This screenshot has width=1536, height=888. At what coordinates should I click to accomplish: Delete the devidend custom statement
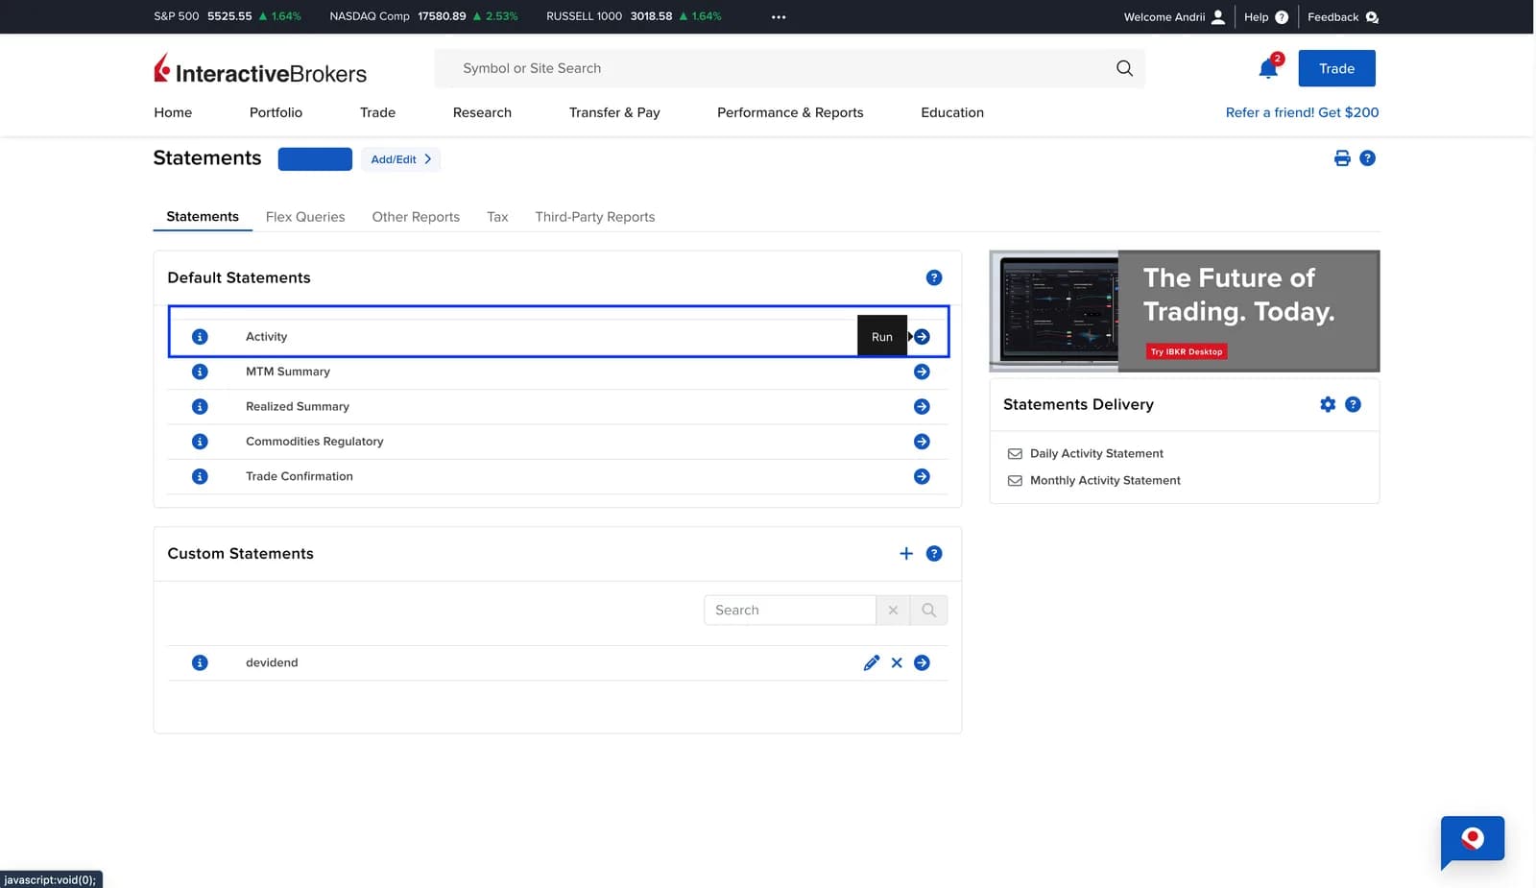[x=897, y=662]
